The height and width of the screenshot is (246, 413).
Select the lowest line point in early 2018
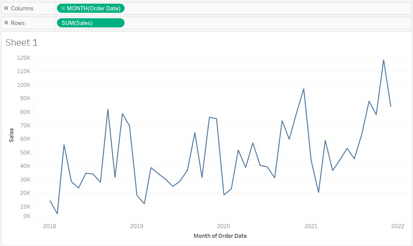pos(57,214)
